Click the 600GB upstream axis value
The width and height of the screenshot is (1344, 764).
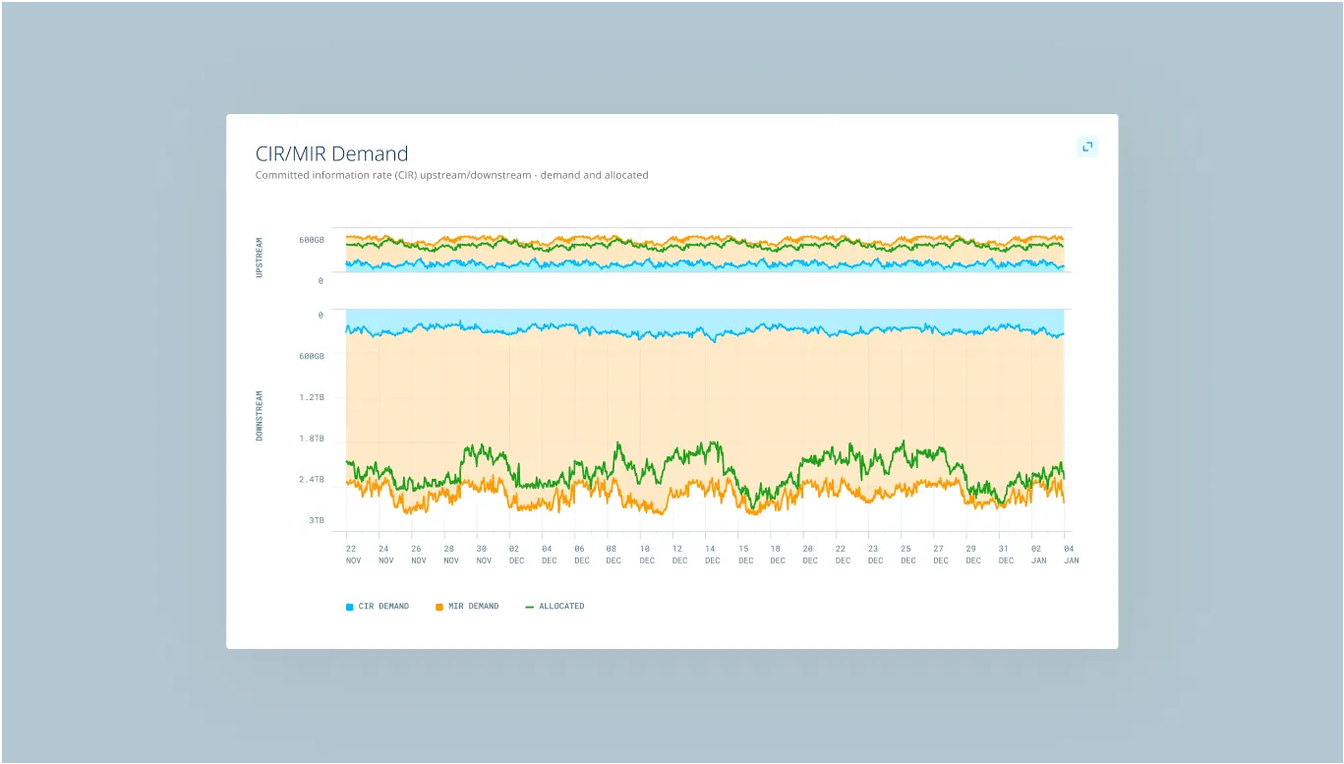click(311, 240)
